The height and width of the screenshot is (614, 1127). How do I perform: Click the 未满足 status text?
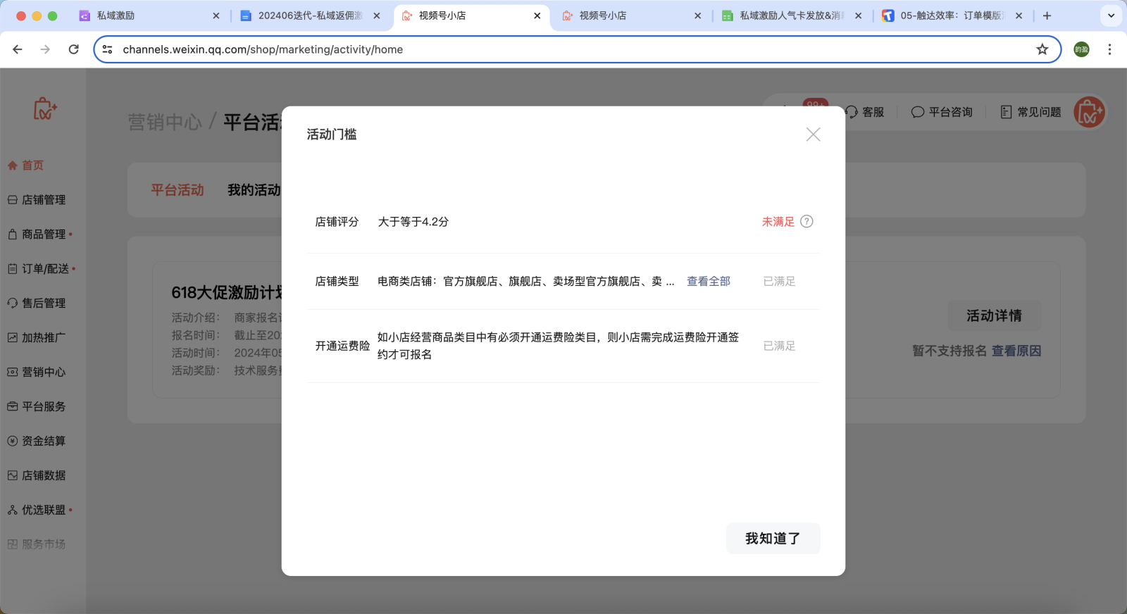778,222
